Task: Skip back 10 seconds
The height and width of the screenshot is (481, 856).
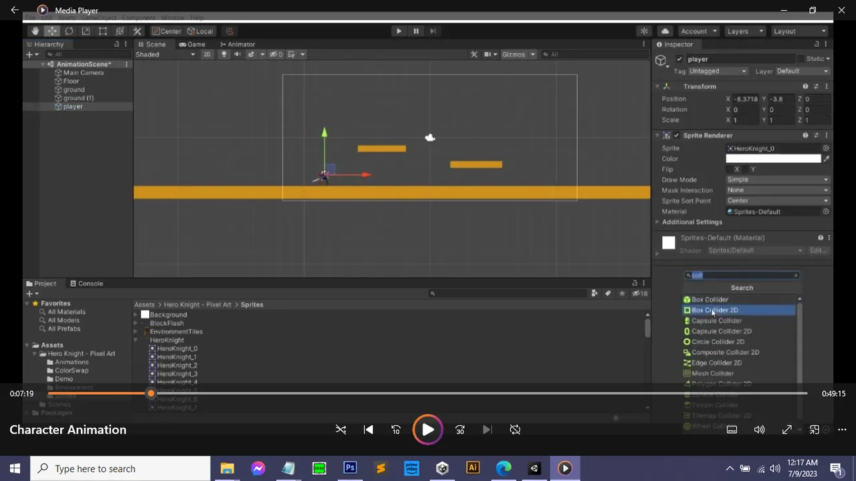Action: point(396,430)
